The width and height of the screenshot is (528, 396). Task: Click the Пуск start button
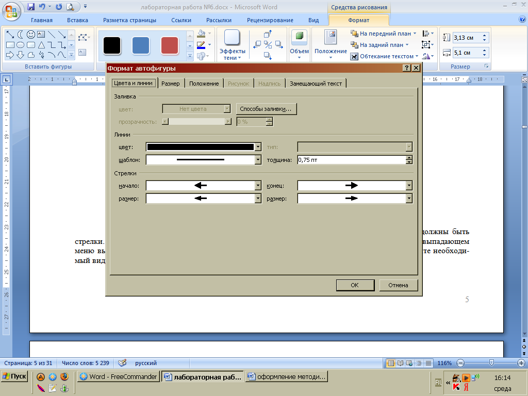click(14, 376)
